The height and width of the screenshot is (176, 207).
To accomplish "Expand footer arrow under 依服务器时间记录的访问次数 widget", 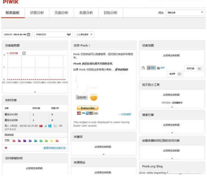I will point(172,158).
